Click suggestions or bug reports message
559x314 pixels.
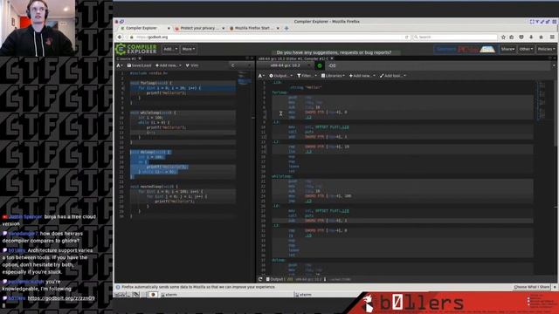tap(334, 52)
